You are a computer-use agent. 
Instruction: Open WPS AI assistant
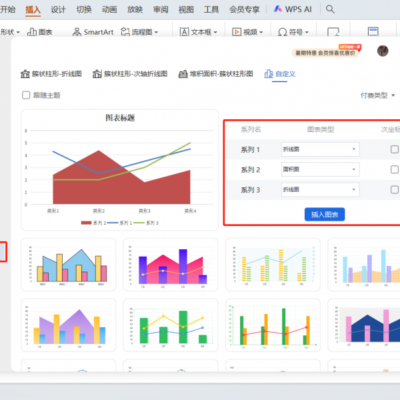(294, 9)
